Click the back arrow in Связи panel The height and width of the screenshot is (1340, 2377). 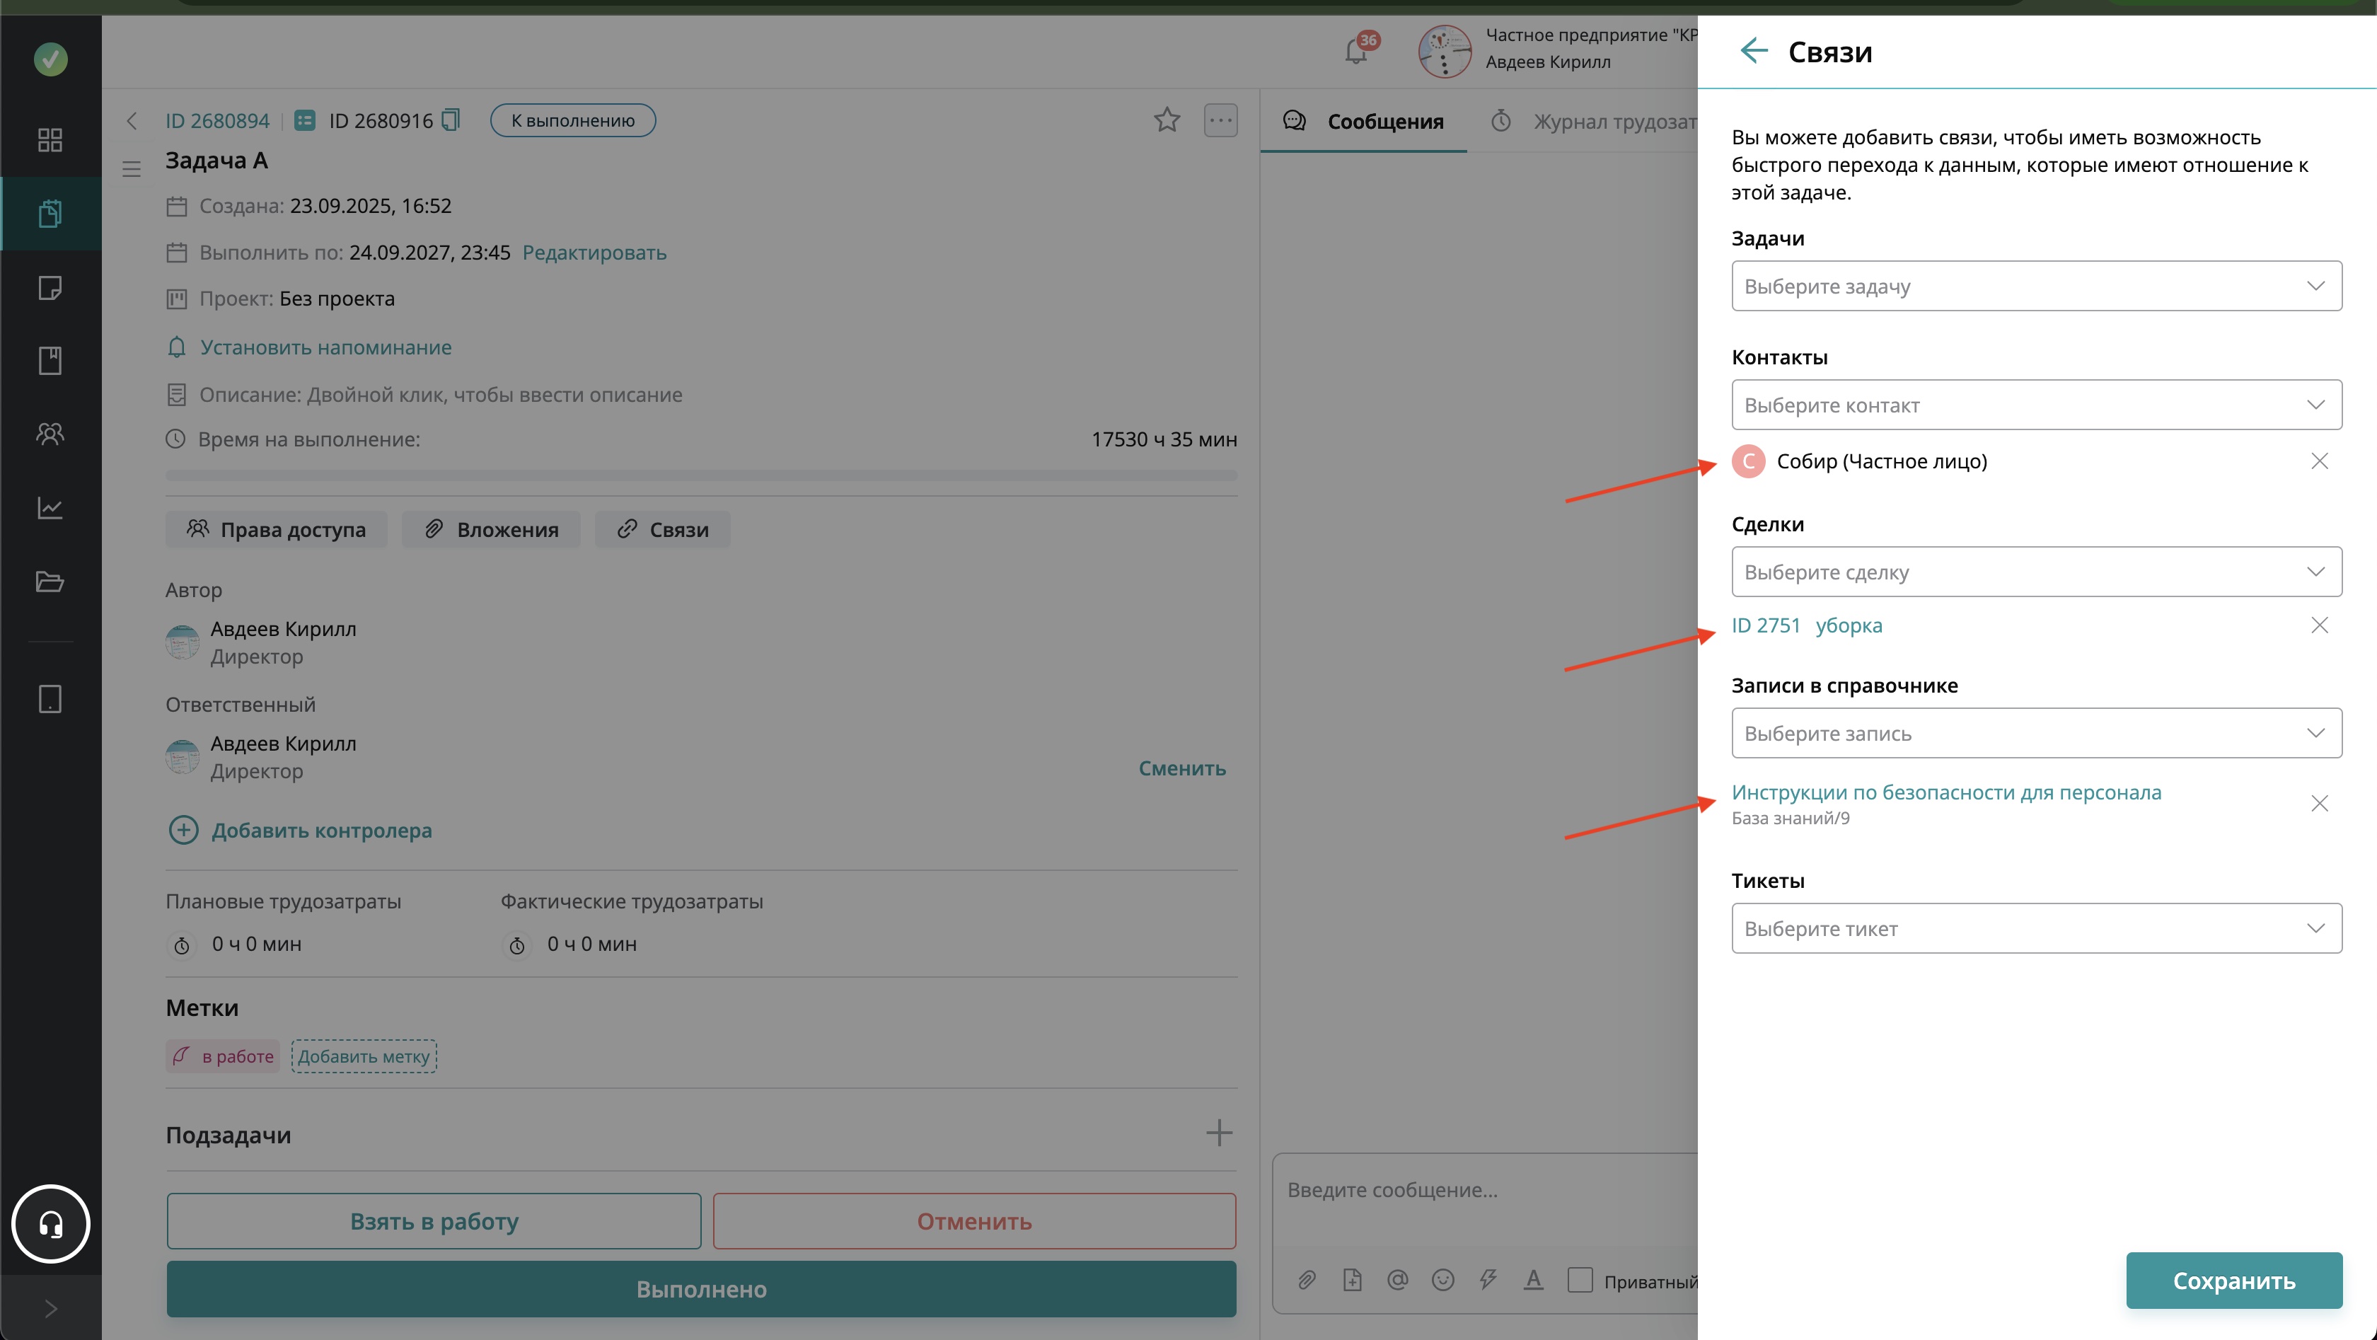tap(1753, 51)
